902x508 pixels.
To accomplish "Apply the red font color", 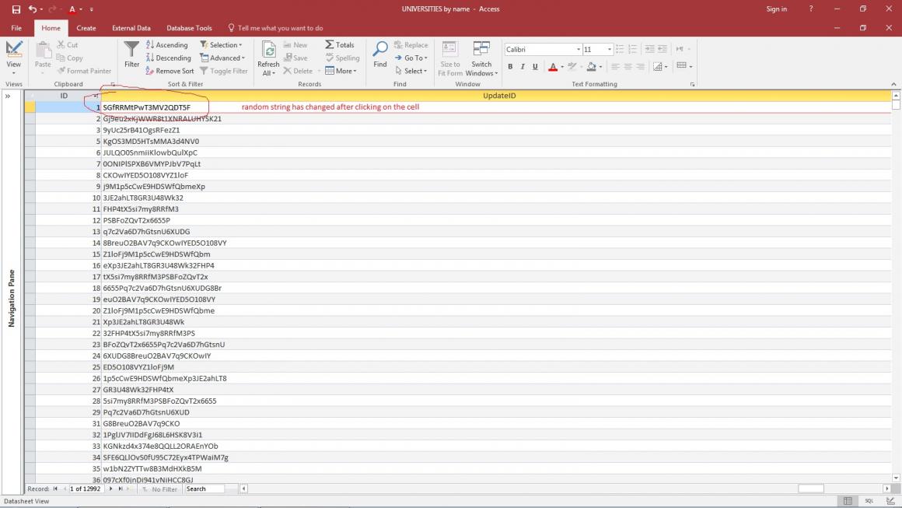I will pyautogui.click(x=553, y=67).
